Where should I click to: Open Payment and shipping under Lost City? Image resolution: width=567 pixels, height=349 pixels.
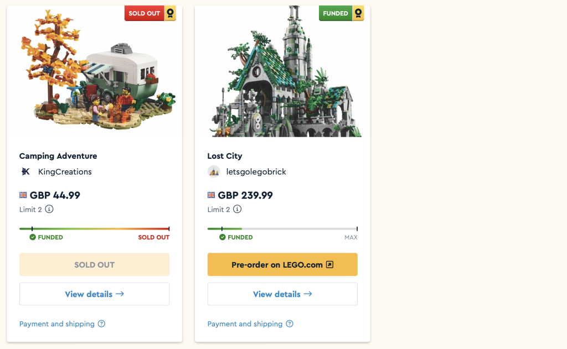(x=245, y=324)
